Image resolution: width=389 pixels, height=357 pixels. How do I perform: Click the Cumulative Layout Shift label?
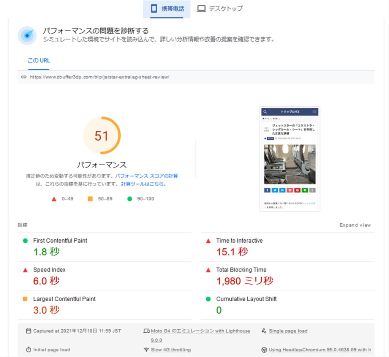246,299
